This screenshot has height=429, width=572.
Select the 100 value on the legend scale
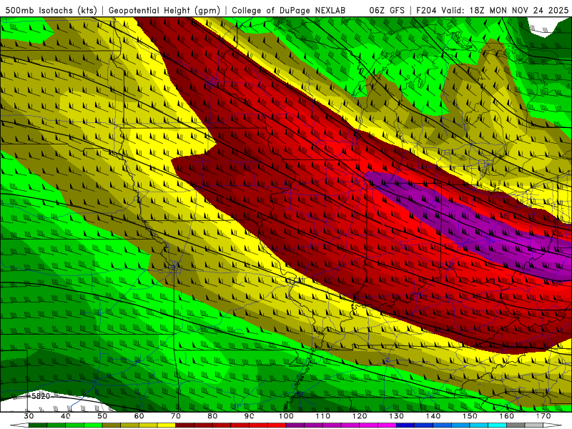coord(286,416)
